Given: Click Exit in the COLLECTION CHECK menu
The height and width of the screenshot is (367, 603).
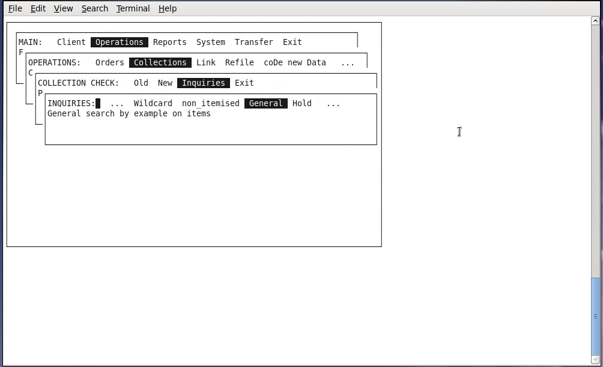Looking at the screenshot, I should coord(244,83).
